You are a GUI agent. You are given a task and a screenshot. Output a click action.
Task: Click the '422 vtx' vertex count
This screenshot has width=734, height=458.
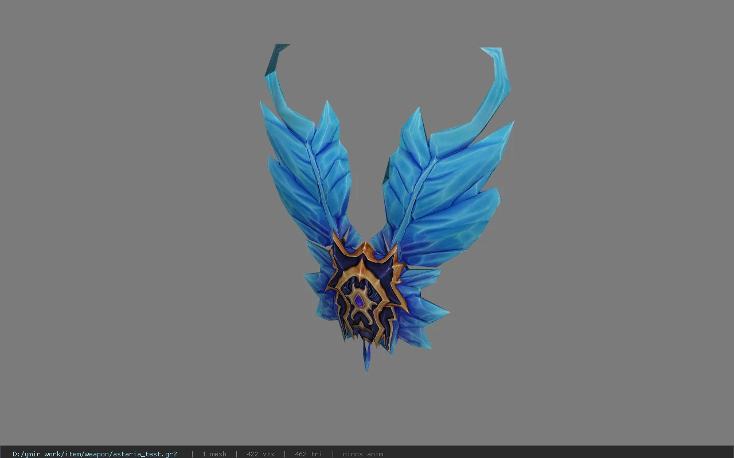coord(260,454)
